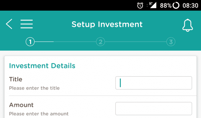Open notifications bell icon

[187, 25]
